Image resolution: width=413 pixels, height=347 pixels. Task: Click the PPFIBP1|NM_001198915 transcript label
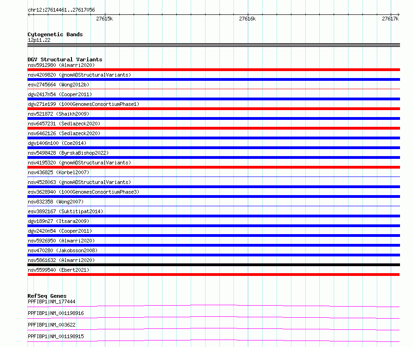[56, 336]
